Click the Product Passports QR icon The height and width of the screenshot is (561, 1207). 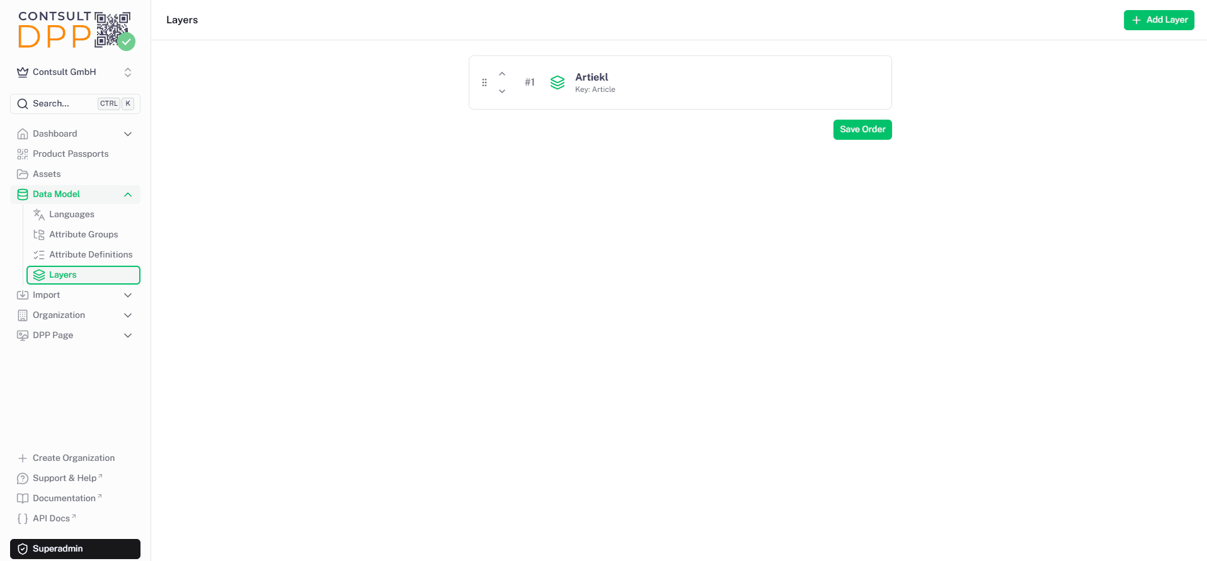click(x=23, y=154)
